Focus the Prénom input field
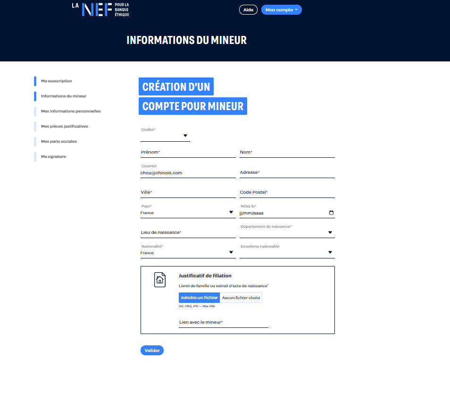The image size is (450, 412). (188, 153)
